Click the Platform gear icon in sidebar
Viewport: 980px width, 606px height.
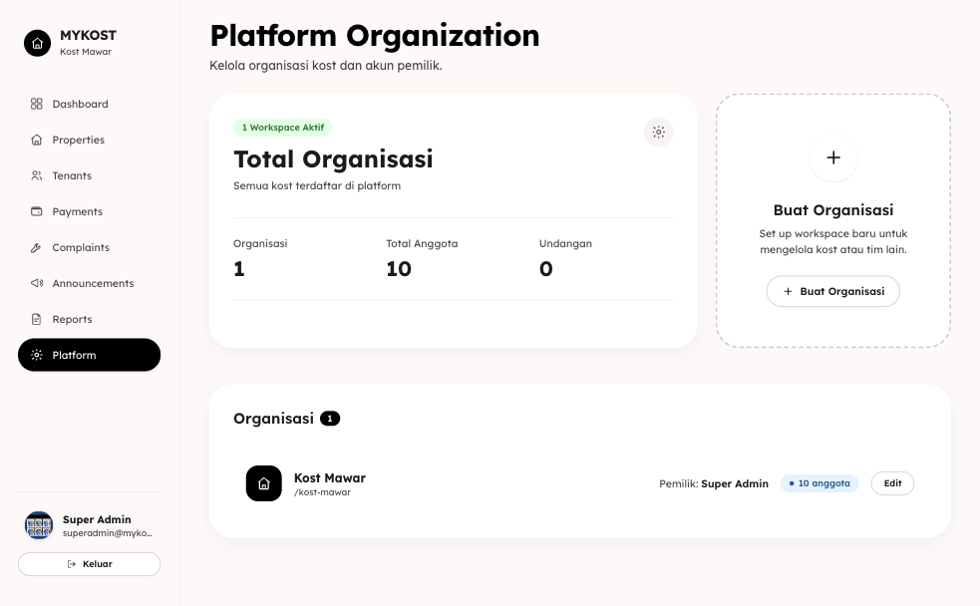tap(37, 355)
